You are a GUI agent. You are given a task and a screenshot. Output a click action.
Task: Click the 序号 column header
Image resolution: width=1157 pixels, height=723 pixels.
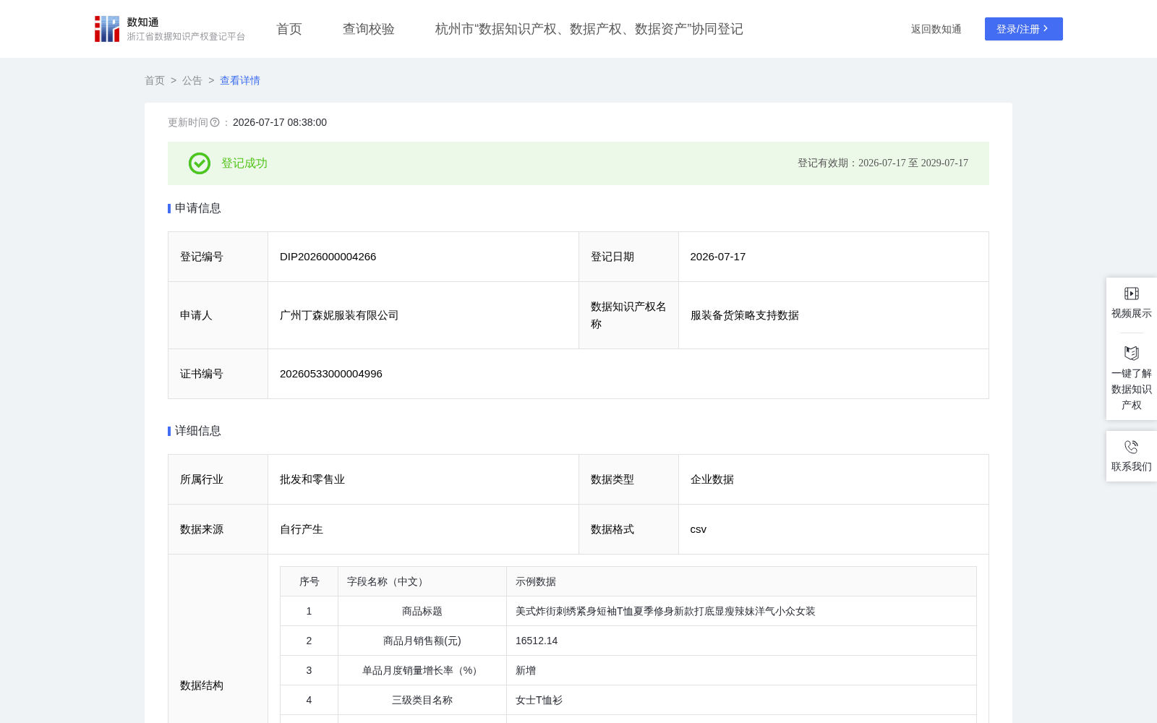309,581
